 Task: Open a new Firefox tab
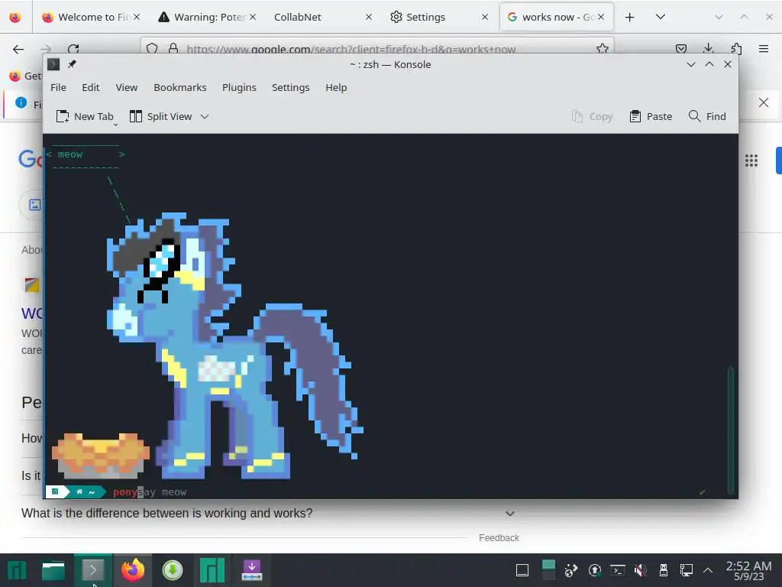pos(629,17)
